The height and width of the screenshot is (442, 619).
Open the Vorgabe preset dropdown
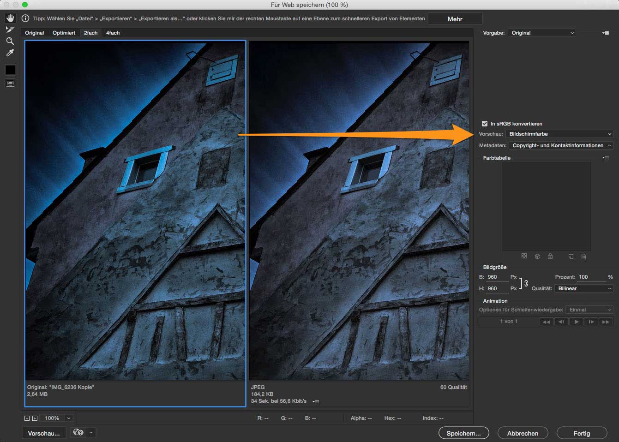pyautogui.click(x=542, y=33)
